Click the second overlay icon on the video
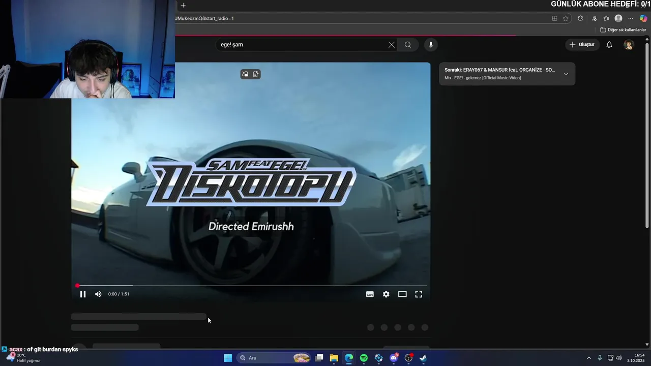651x366 pixels. click(x=256, y=74)
